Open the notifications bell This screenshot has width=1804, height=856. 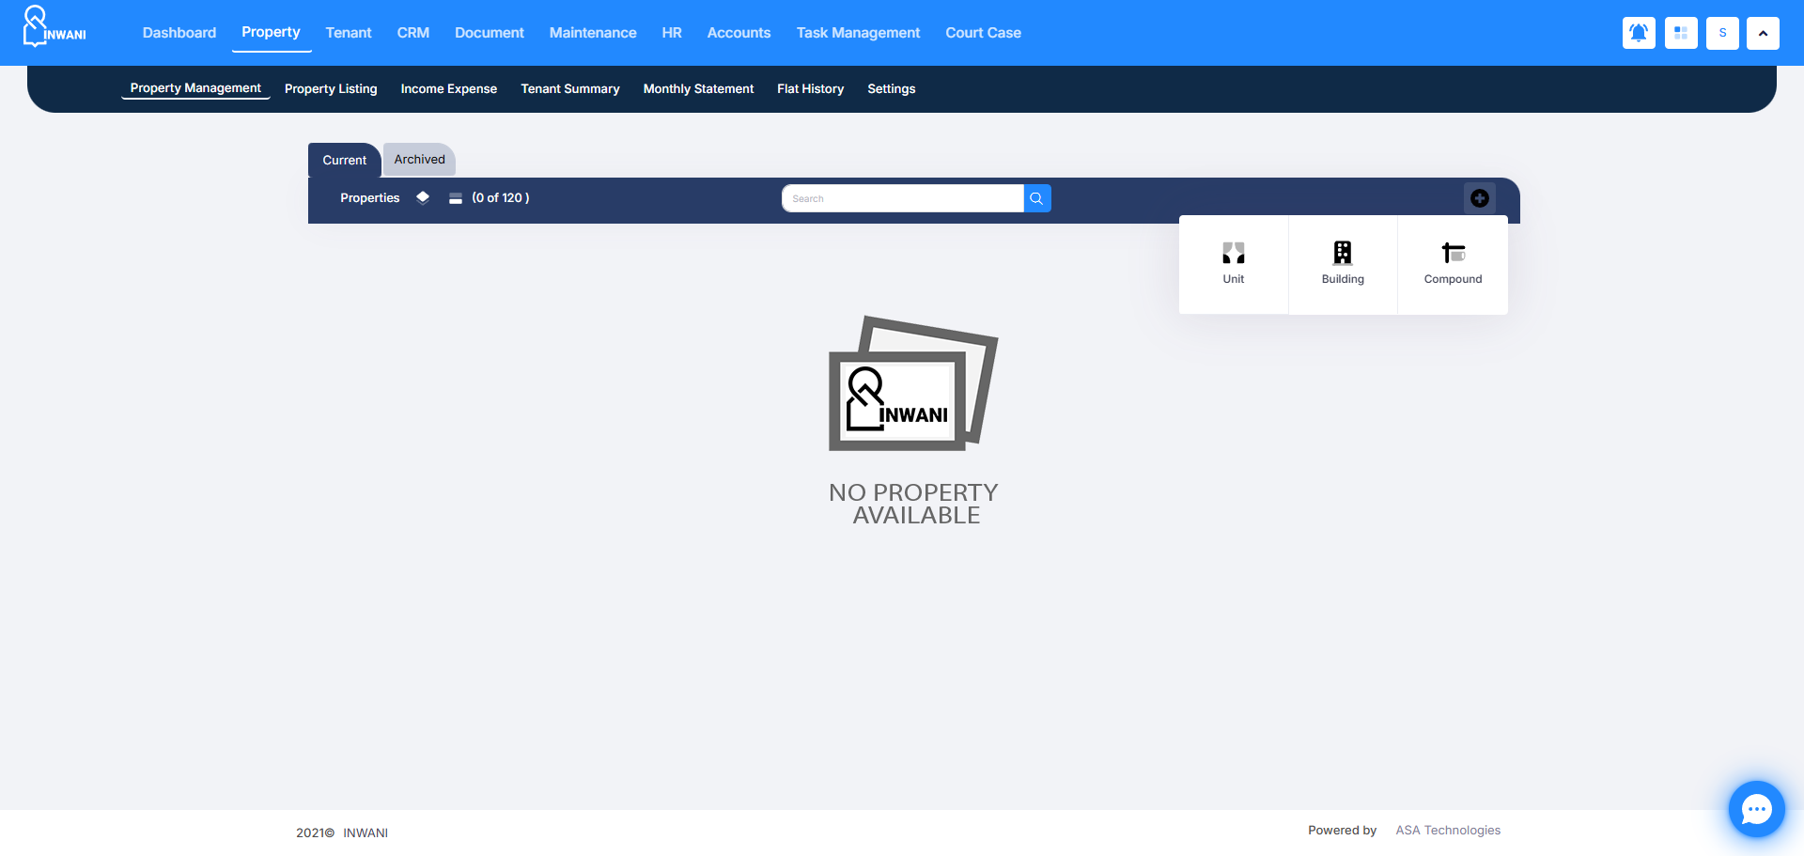pyautogui.click(x=1639, y=33)
